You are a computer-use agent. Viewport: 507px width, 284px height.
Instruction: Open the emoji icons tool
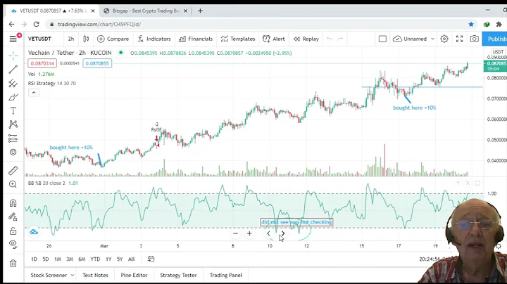pyautogui.click(x=13, y=152)
